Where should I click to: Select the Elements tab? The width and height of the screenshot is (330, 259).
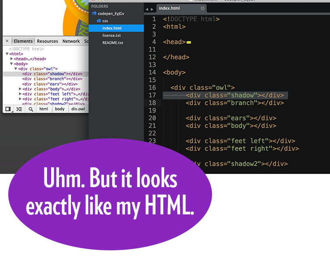[x=23, y=41]
